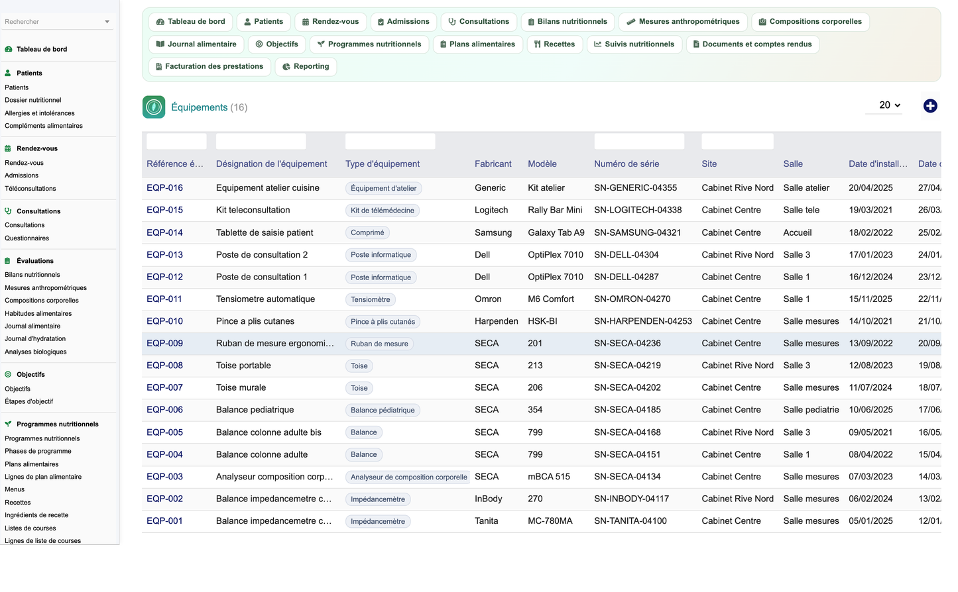
Task: Click the utensils icon in Recettes tab
Action: click(538, 44)
